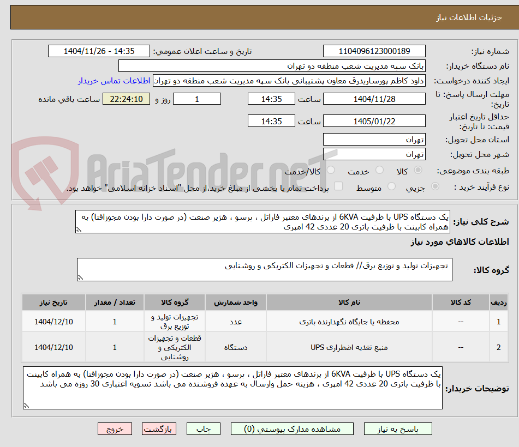519x447 pixels.
Task: Click resize handle of توضیحات خریدار box
Action: click(26, 406)
